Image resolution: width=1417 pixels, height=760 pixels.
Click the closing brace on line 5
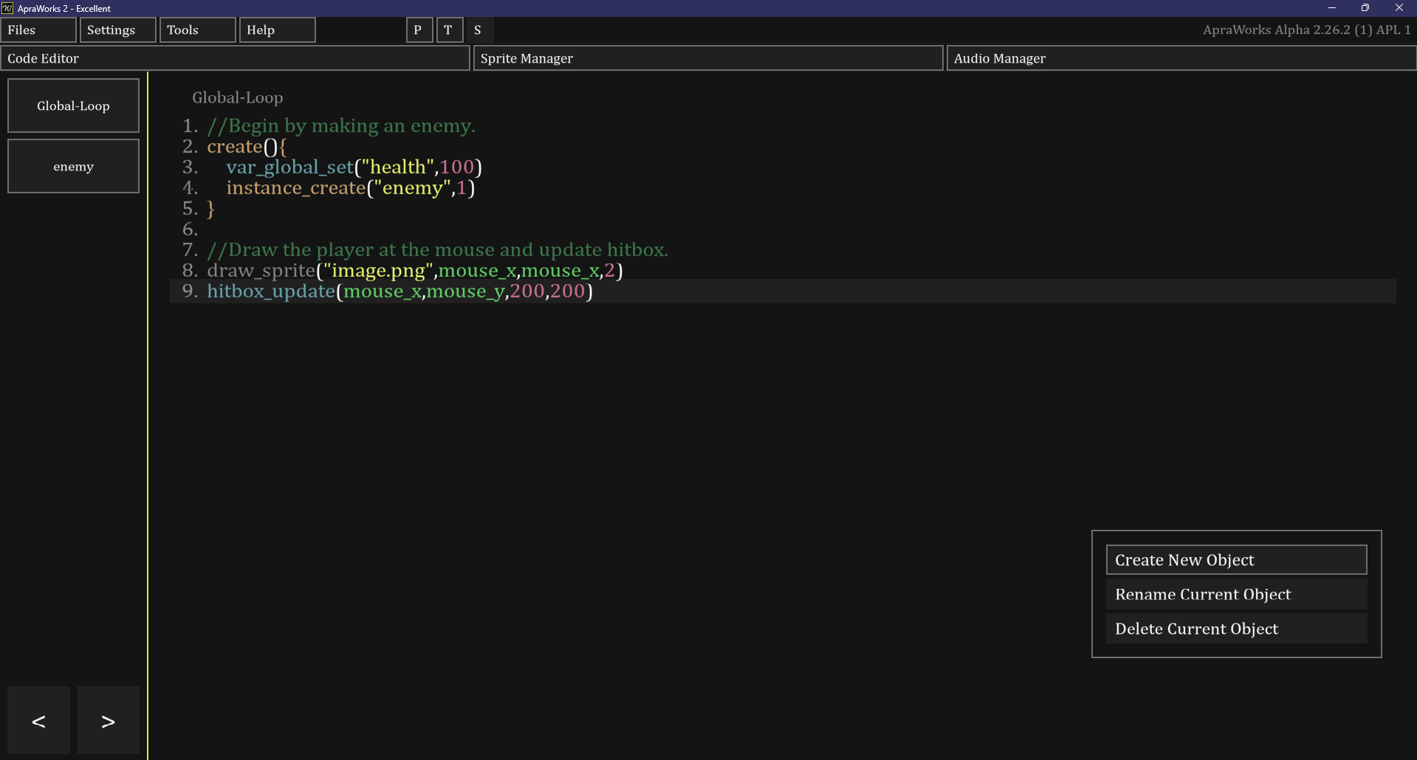click(210, 209)
